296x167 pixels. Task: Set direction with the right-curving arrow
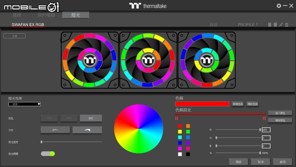(87, 130)
